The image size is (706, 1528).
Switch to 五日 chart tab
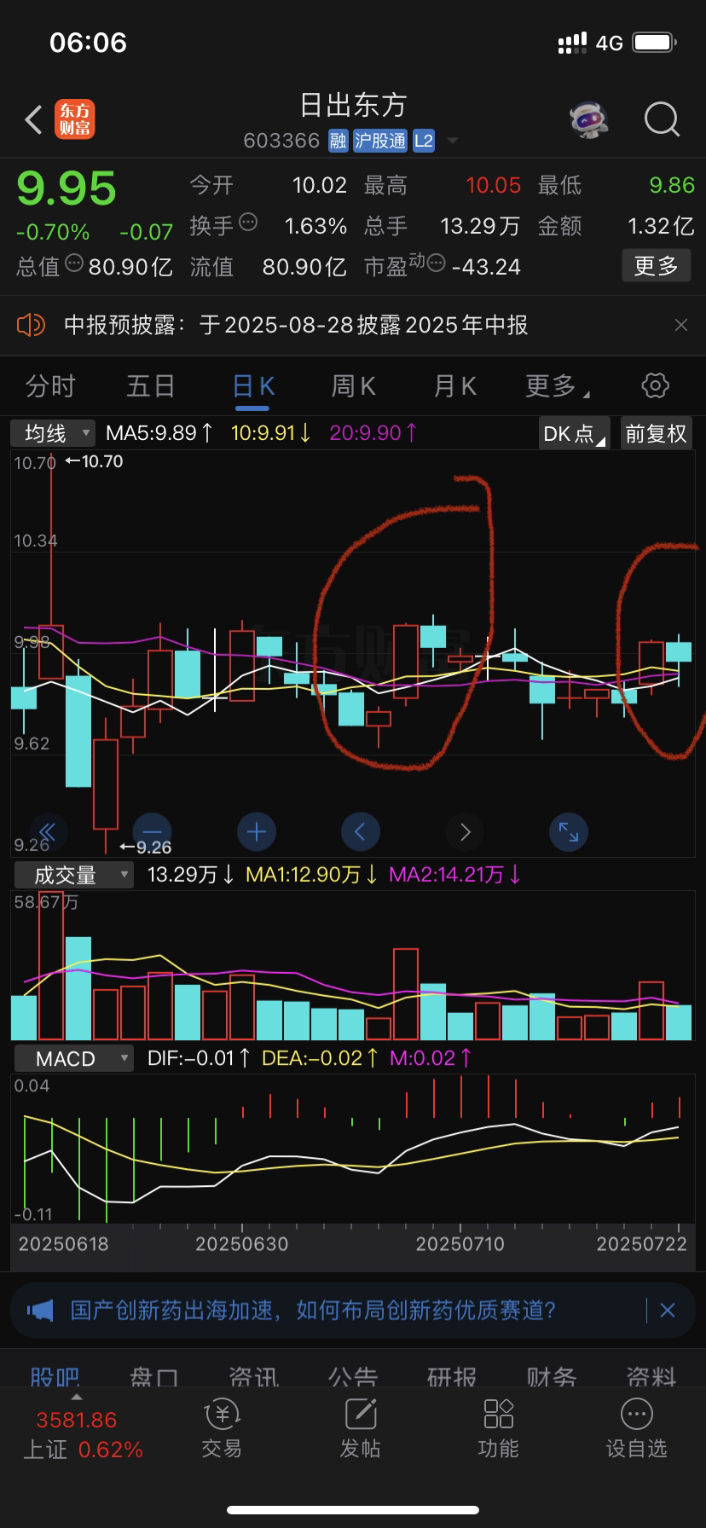pos(151,386)
